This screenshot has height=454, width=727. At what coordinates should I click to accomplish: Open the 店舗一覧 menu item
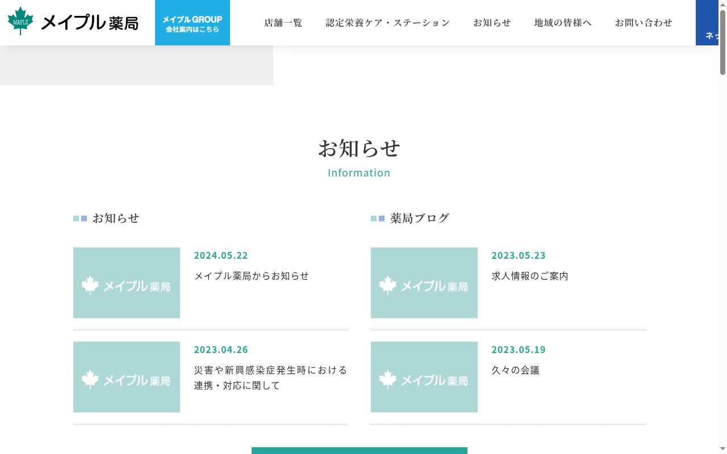click(x=283, y=23)
